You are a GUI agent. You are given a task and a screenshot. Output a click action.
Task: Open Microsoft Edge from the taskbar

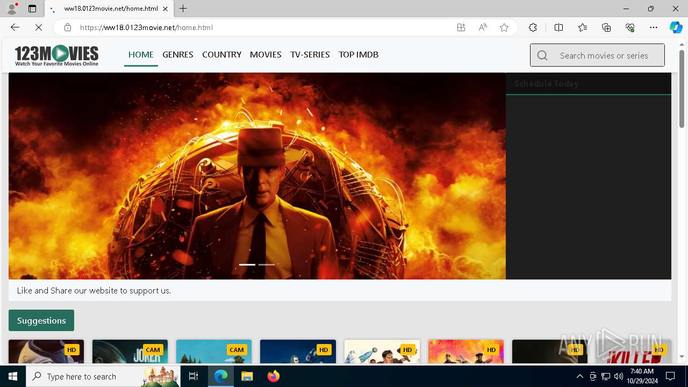[221, 376]
